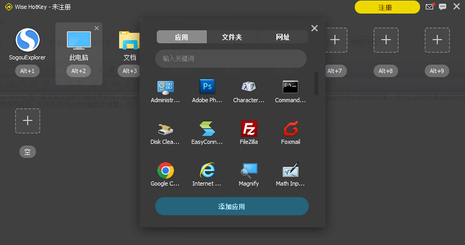The width and height of the screenshot is (465, 245).
Task: Click the 注册 register button
Action: coord(387,7)
